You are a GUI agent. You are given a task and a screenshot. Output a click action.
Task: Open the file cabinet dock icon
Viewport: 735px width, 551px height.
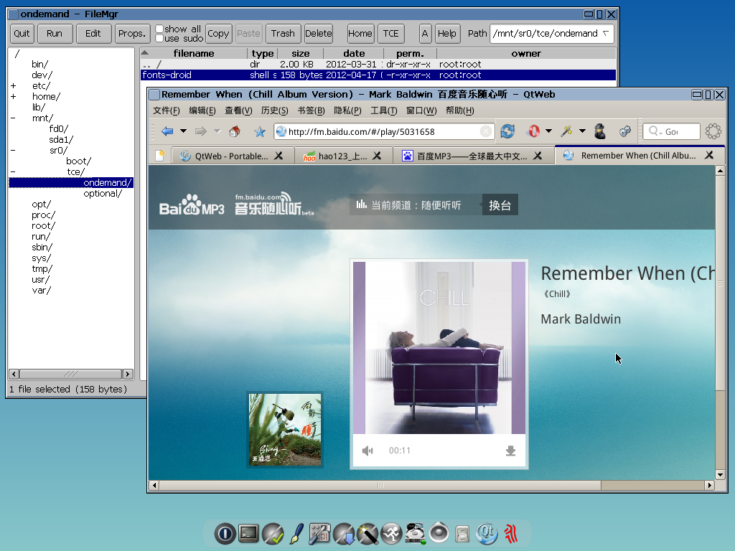462,534
